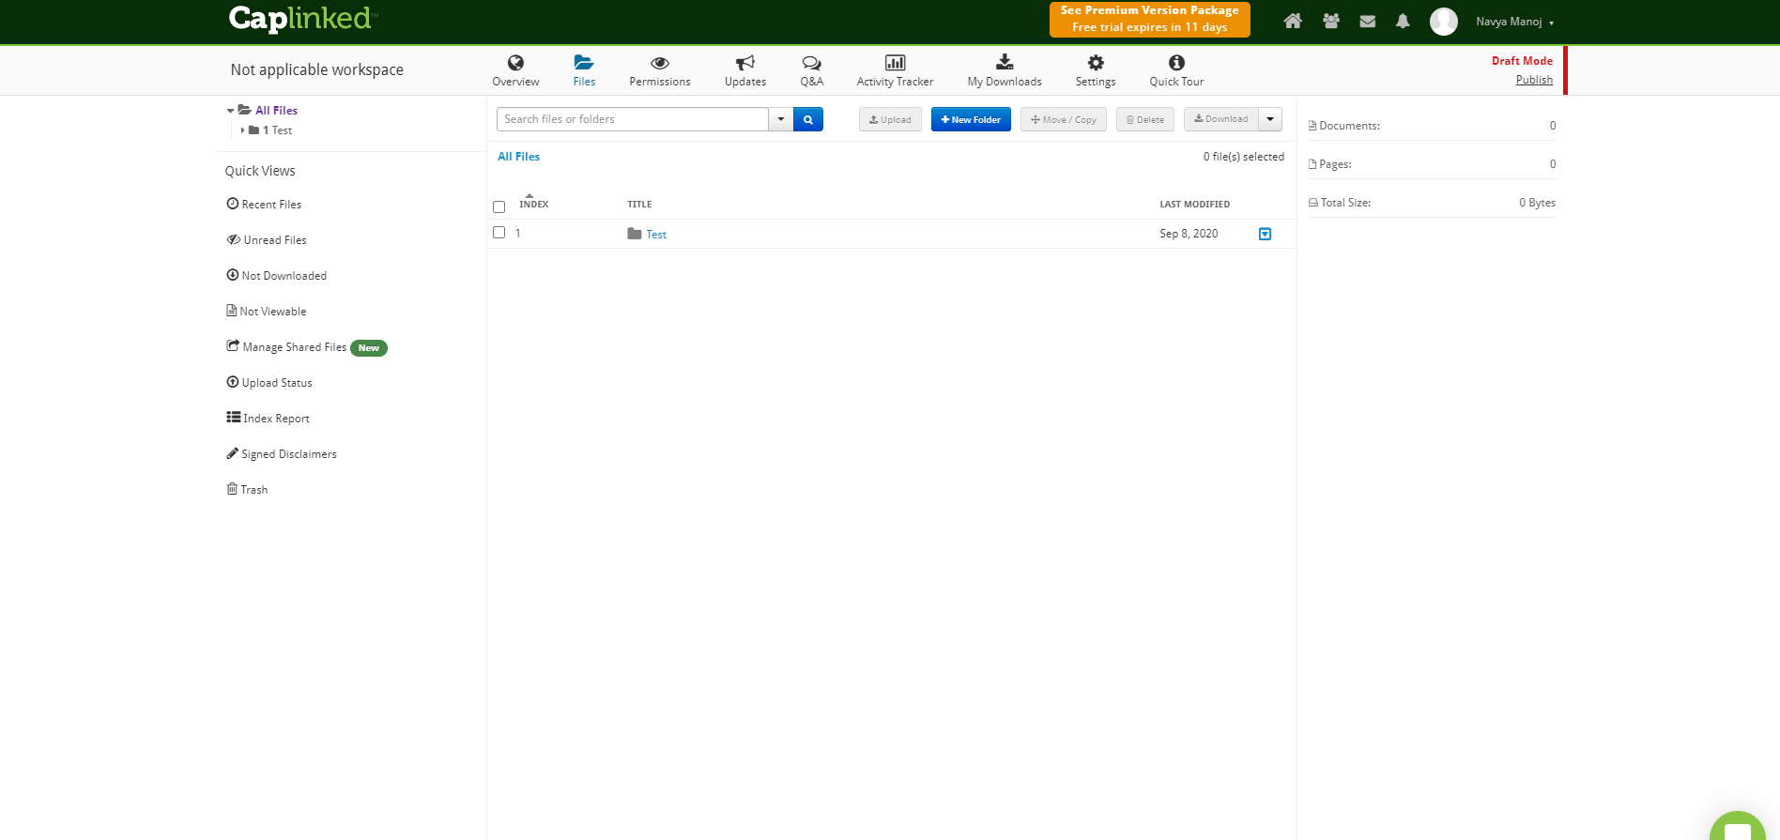Click the Search files or folders field
This screenshot has width=1780, height=840.
click(632, 119)
